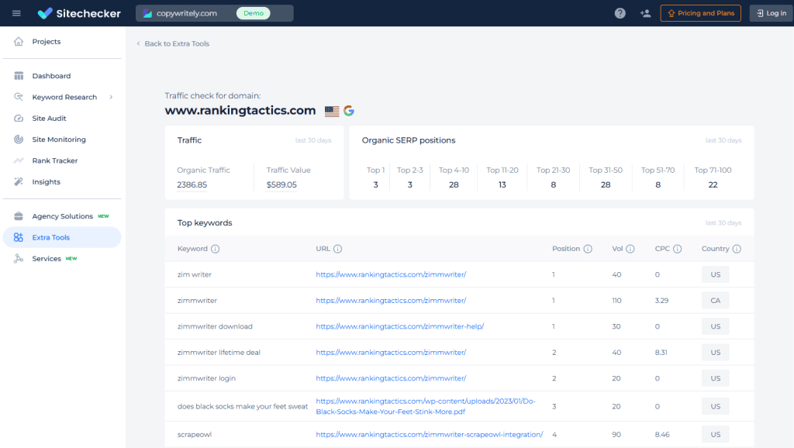Image resolution: width=794 pixels, height=448 pixels.
Task: Click US country badge in scrapeowl row
Action: (x=716, y=434)
